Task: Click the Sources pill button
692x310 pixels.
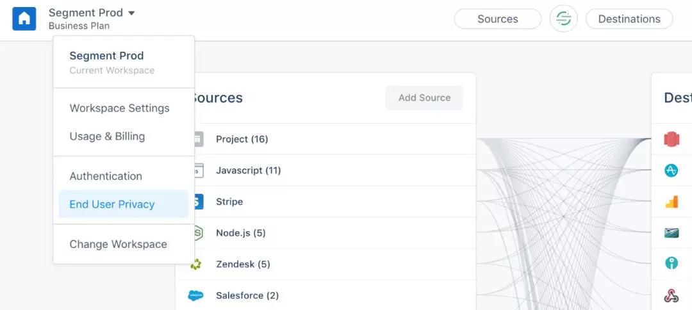Action: point(497,19)
